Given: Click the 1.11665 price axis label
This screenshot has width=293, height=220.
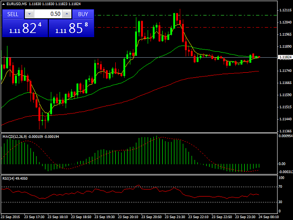Looking at the screenshot, I should point(285,83).
